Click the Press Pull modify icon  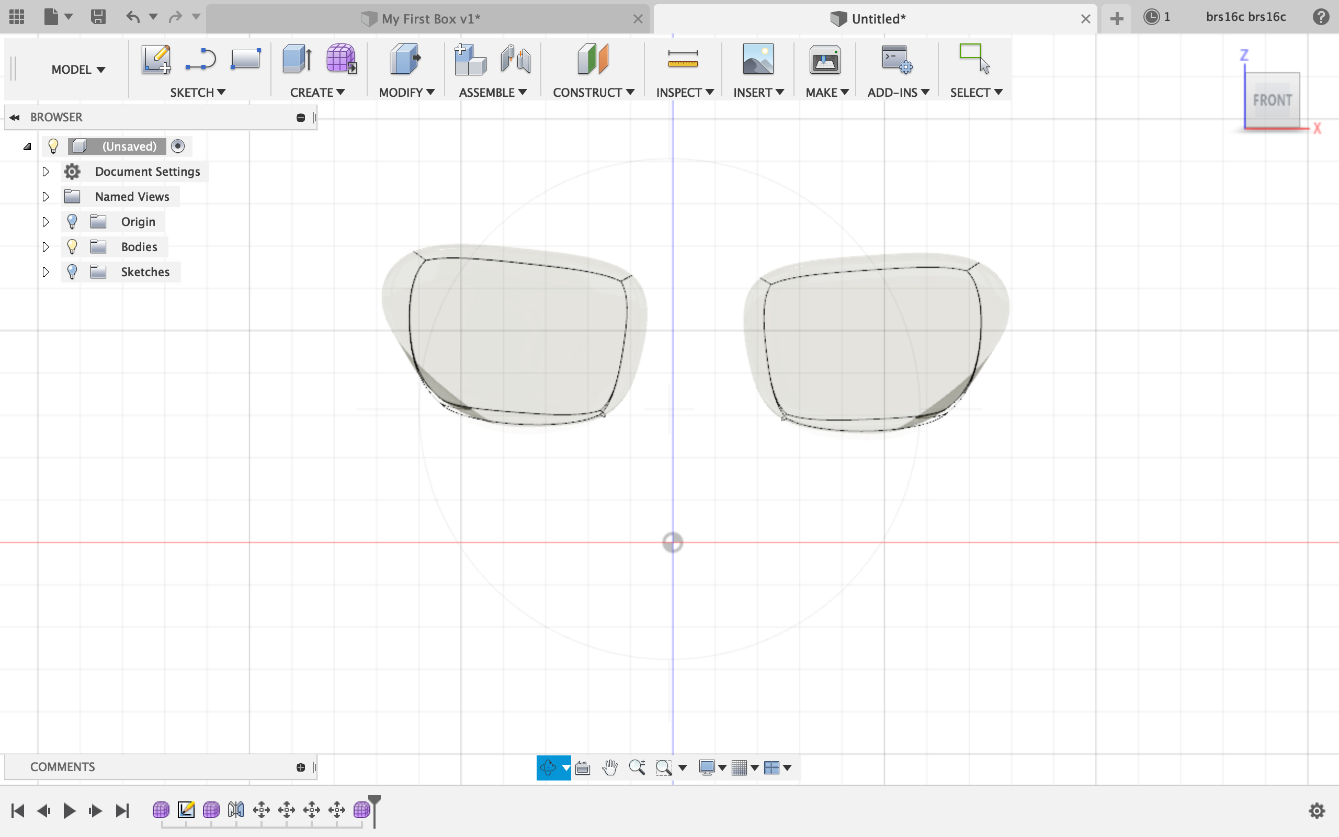[405, 59]
